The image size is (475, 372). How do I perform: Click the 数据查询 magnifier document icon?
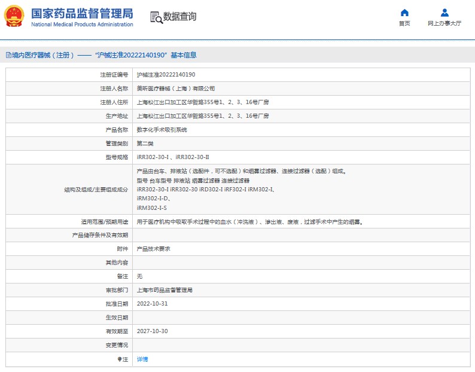tap(156, 17)
